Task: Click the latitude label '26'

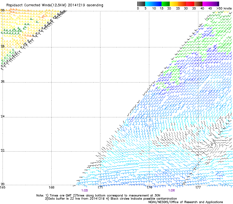Action: point(3,81)
